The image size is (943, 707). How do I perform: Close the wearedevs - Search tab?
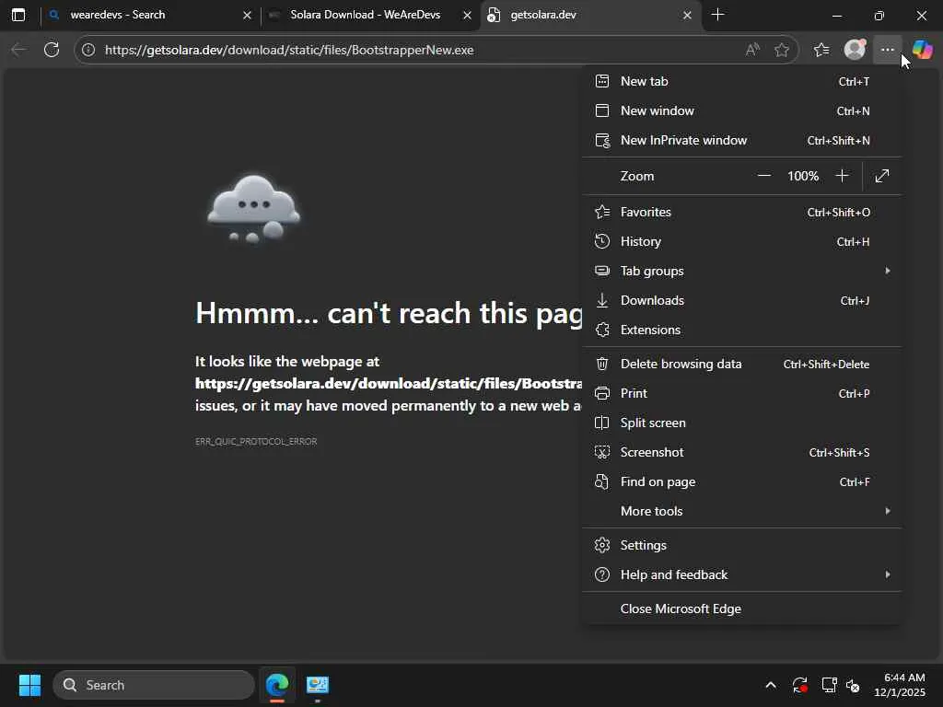[x=247, y=15]
